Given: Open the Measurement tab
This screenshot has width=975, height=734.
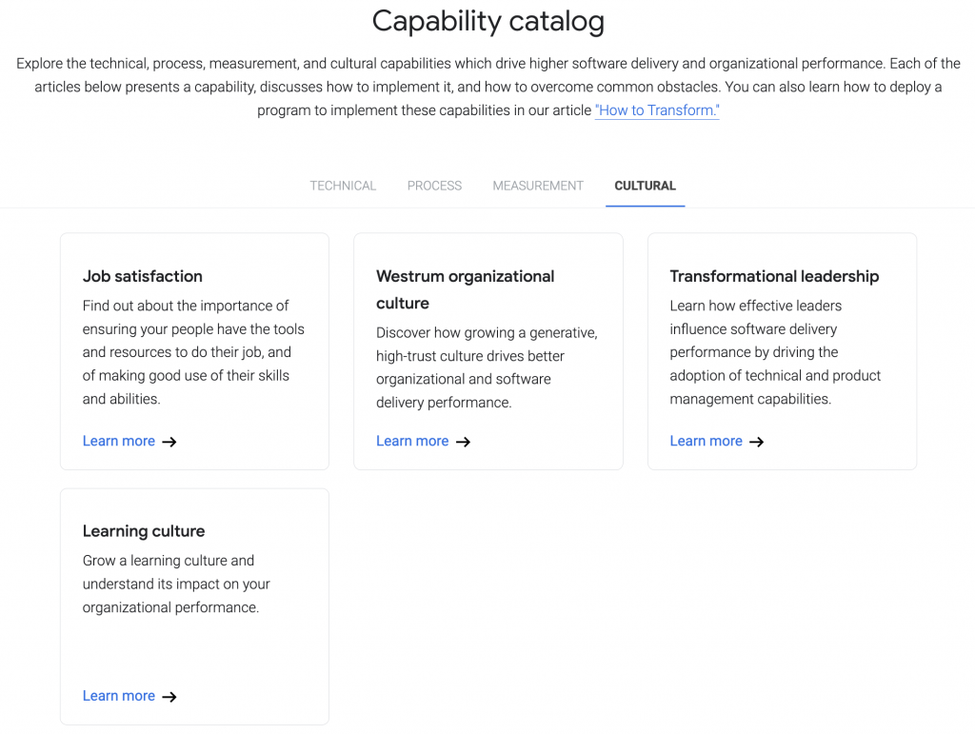Looking at the screenshot, I should point(538,186).
